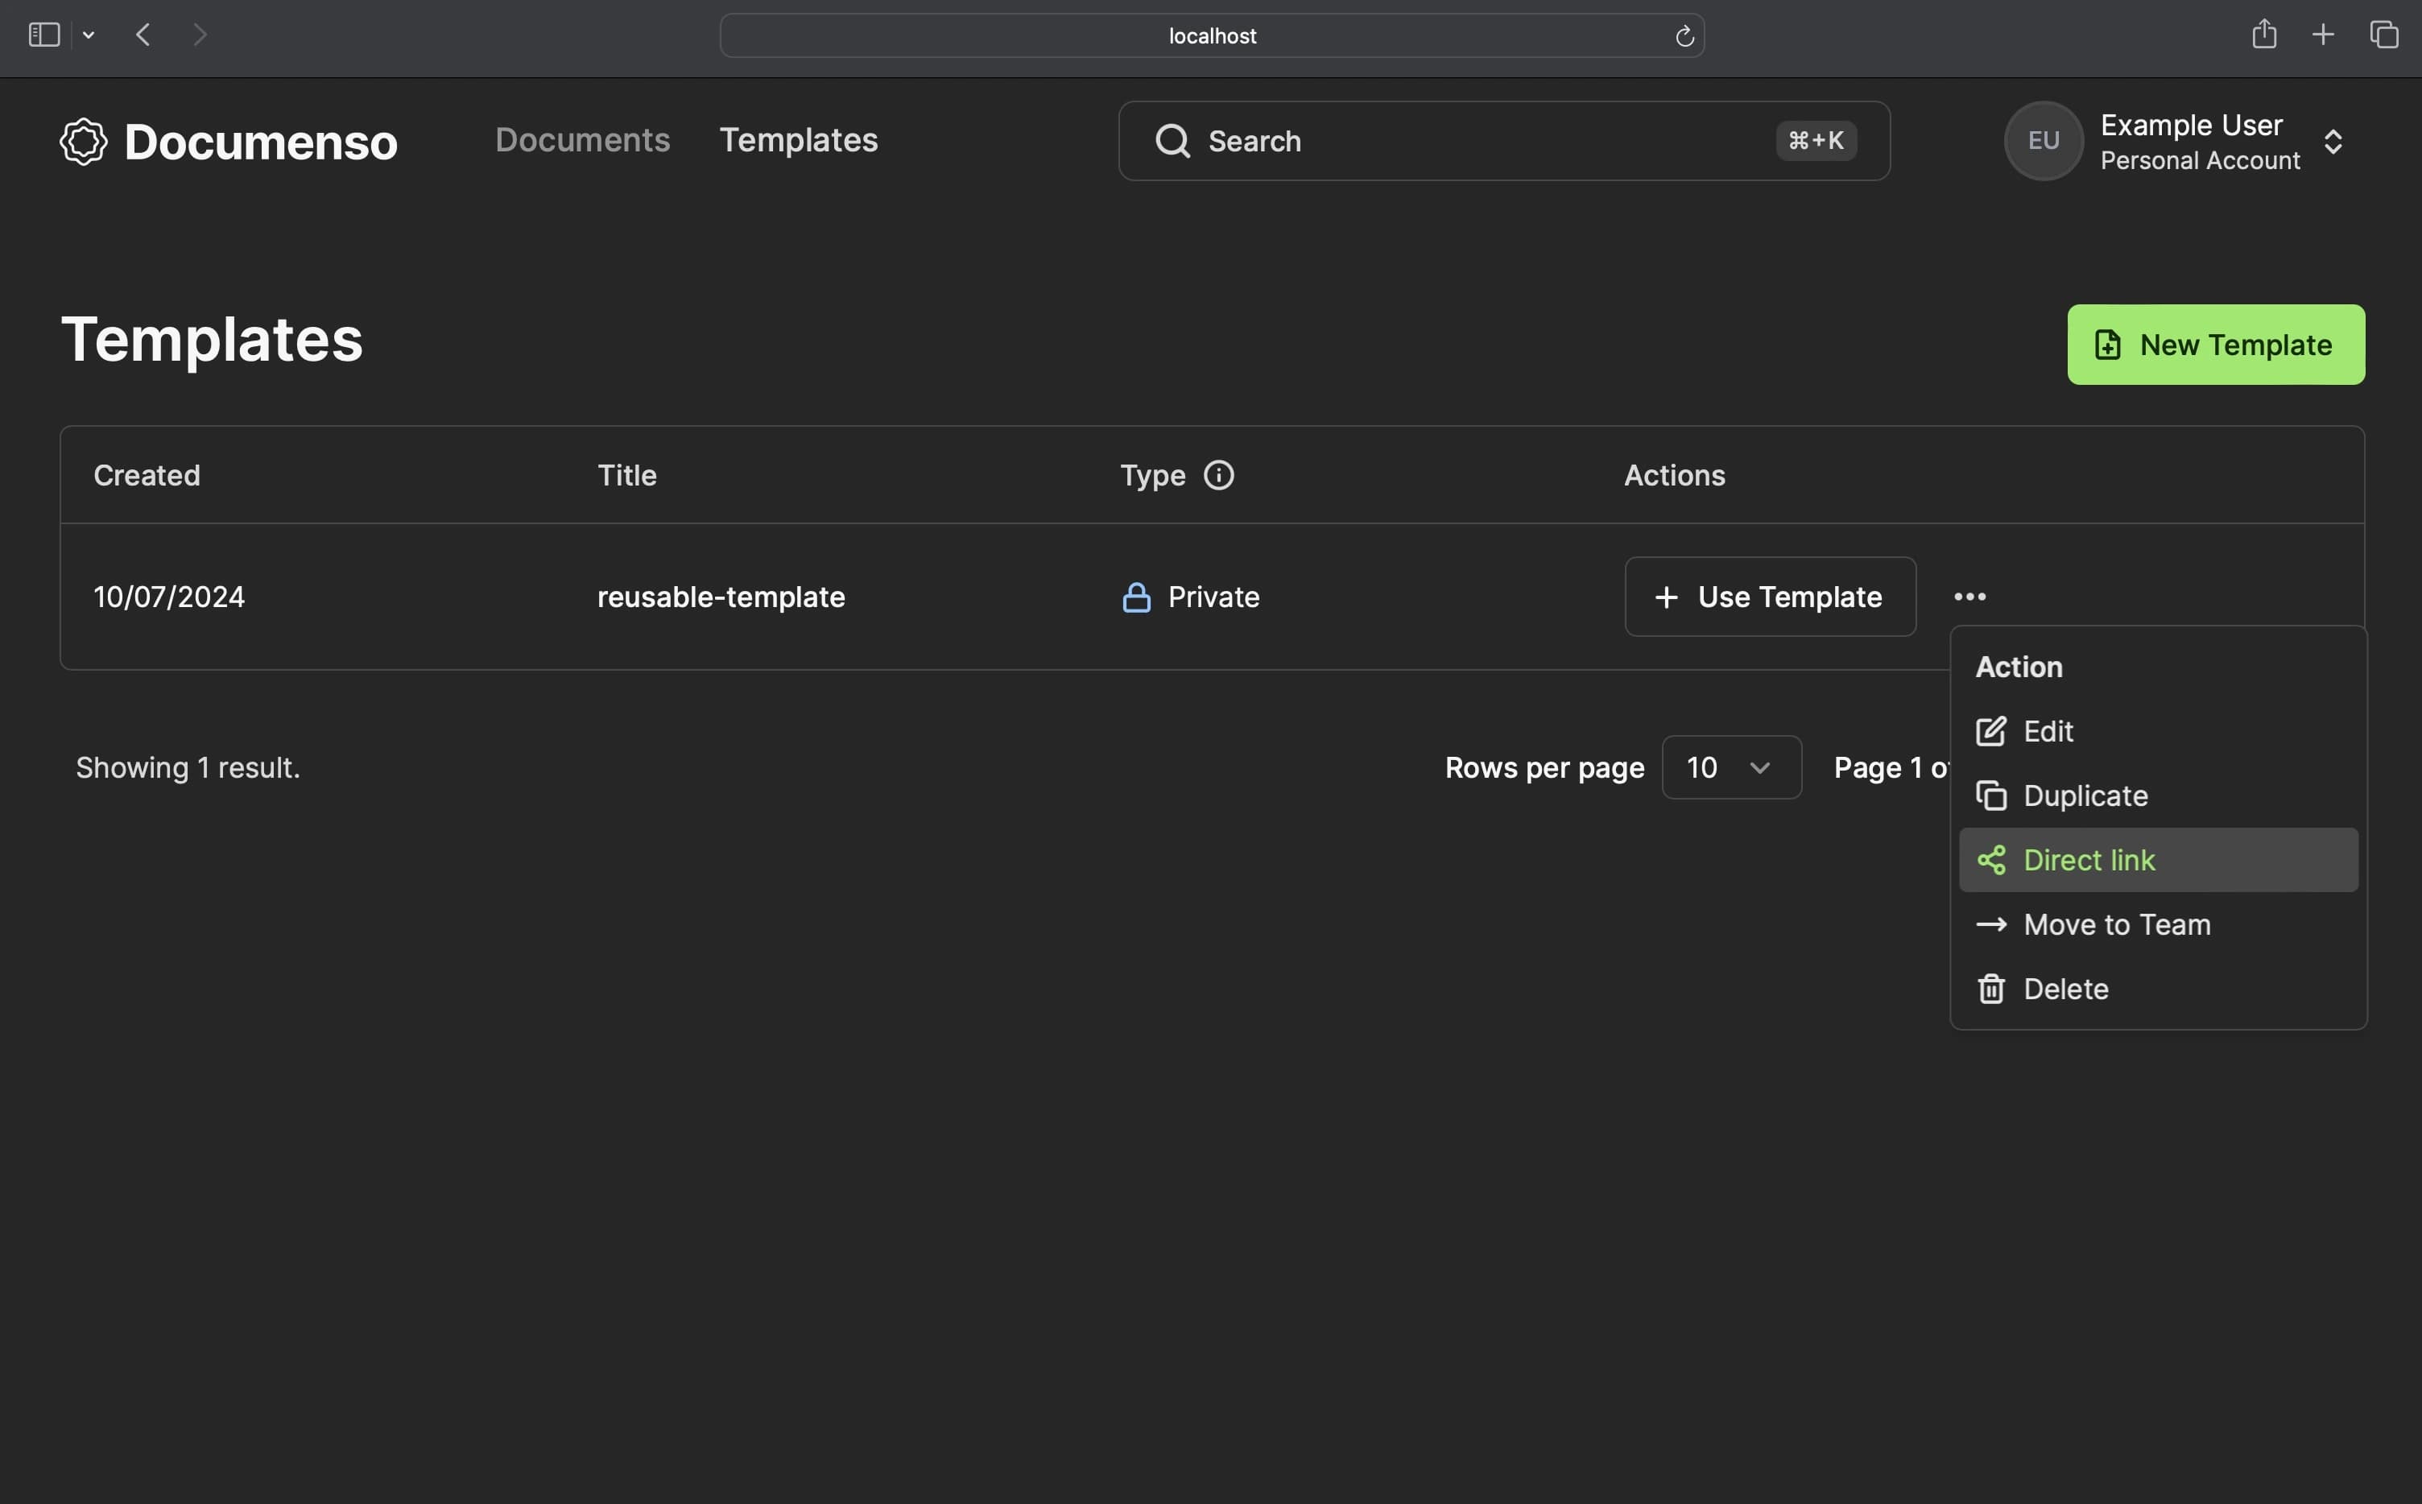This screenshot has width=2422, height=1504.
Task: Select the Documents tab
Action: click(x=582, y=140)
